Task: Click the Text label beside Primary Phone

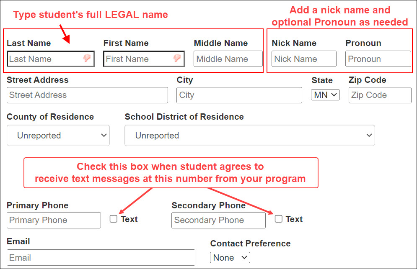Action: (129, 219)
